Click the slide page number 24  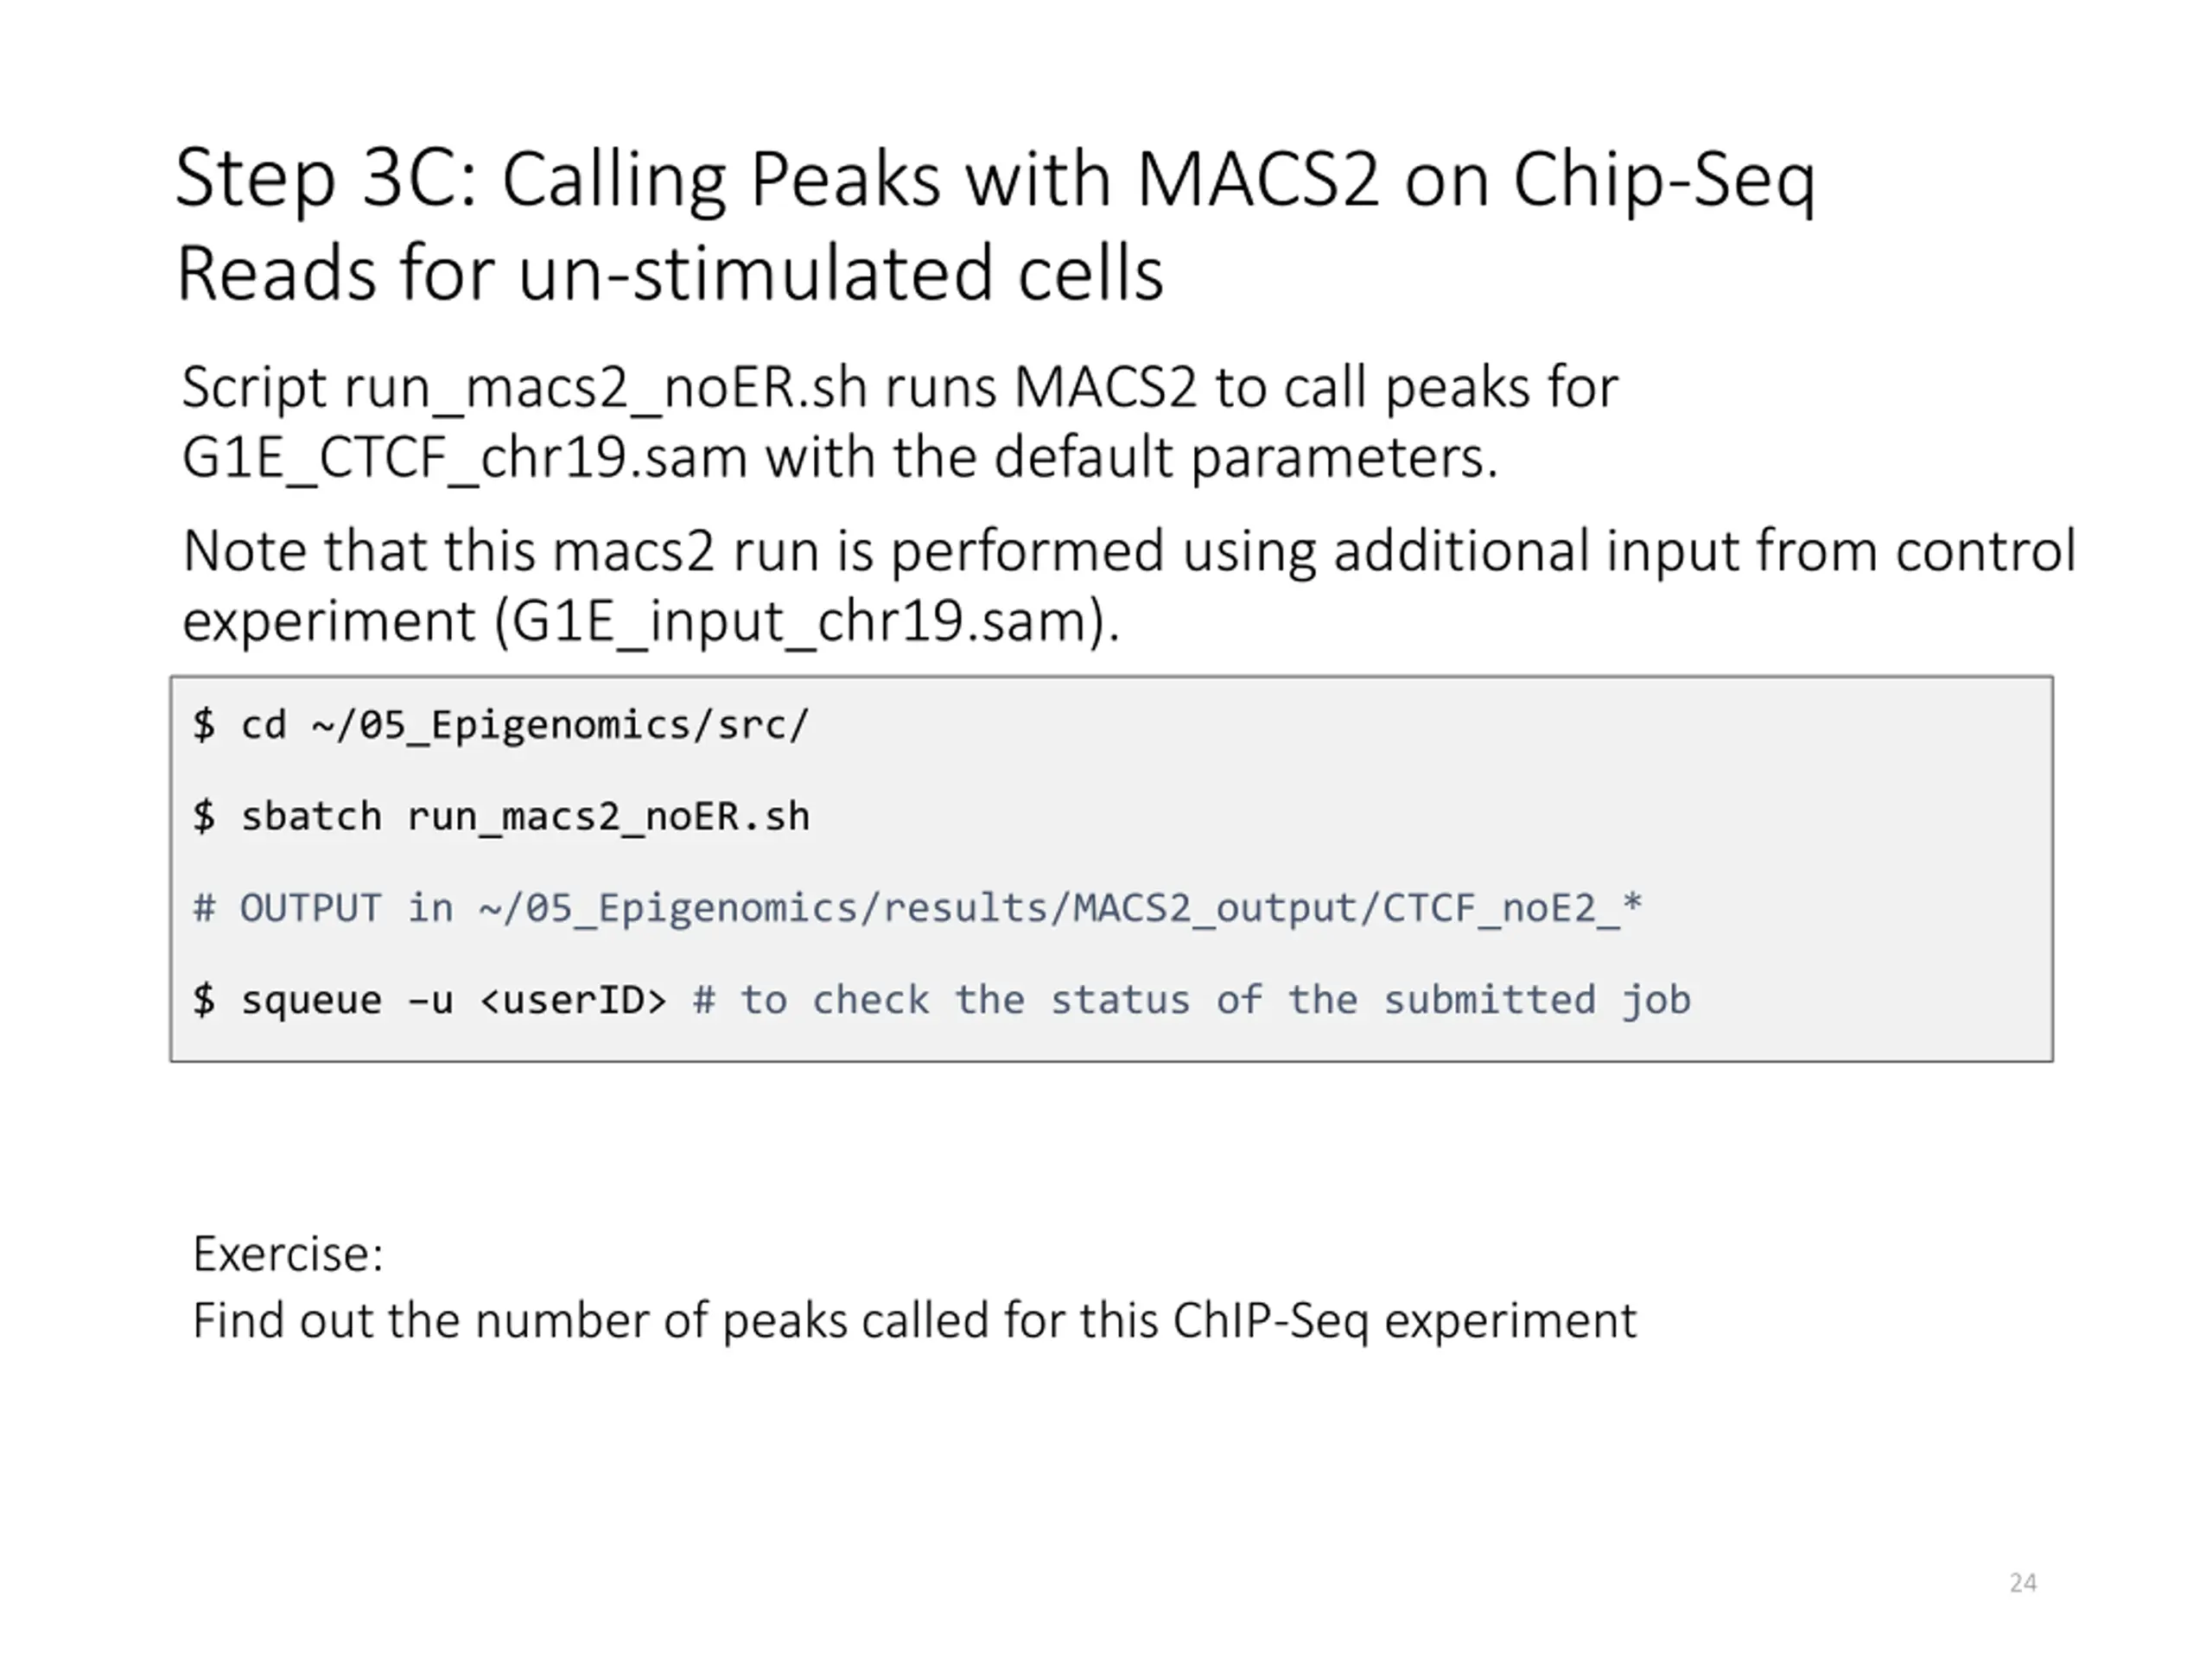pos(2022,1582)
